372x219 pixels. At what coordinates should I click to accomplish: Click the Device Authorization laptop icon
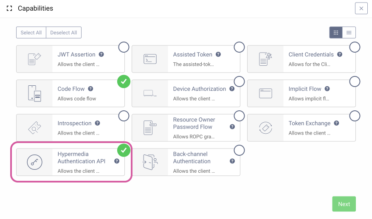tap(150, 93)
